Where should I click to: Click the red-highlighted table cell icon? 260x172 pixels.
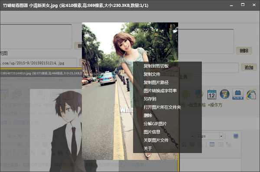pos(221,144)
